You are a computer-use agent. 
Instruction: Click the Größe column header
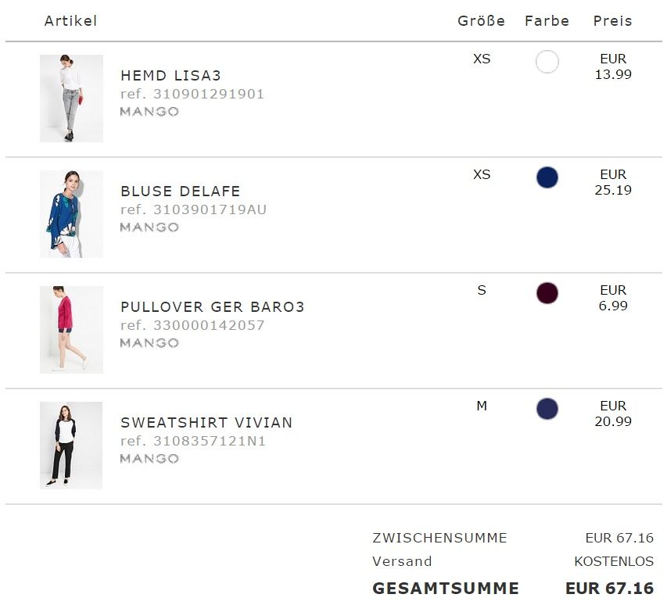click(481, 21)
